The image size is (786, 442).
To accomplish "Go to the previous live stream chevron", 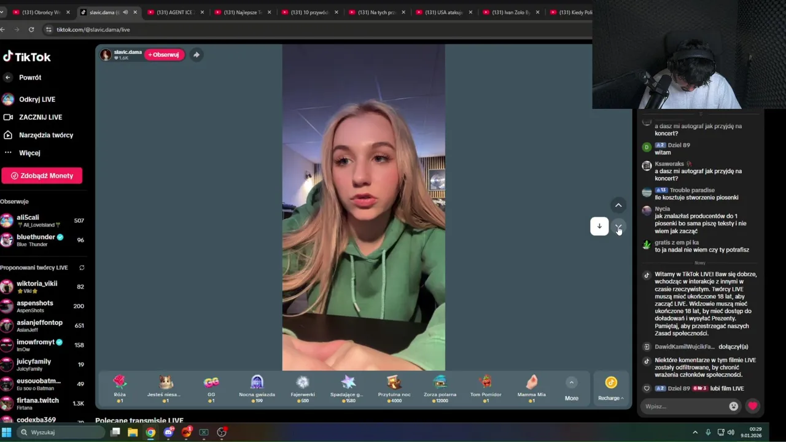I will coord(618,205).
